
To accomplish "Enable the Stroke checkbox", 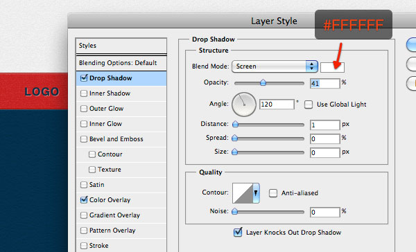I will pos(84,246).
